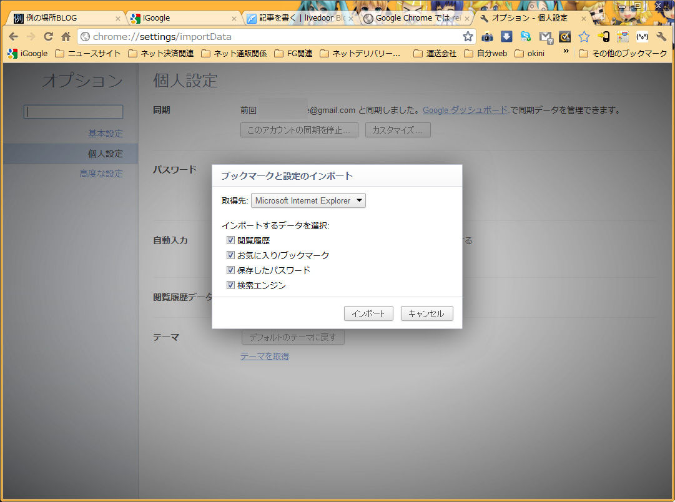Click the インポート button
Image resolution: width=675 pixels, height=502 pixels.
368,313
